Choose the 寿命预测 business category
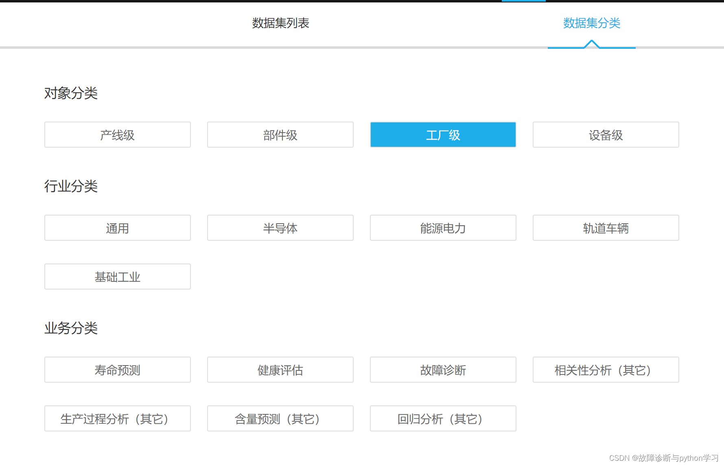This screenshot has width=724, height=466. point(118,370)
